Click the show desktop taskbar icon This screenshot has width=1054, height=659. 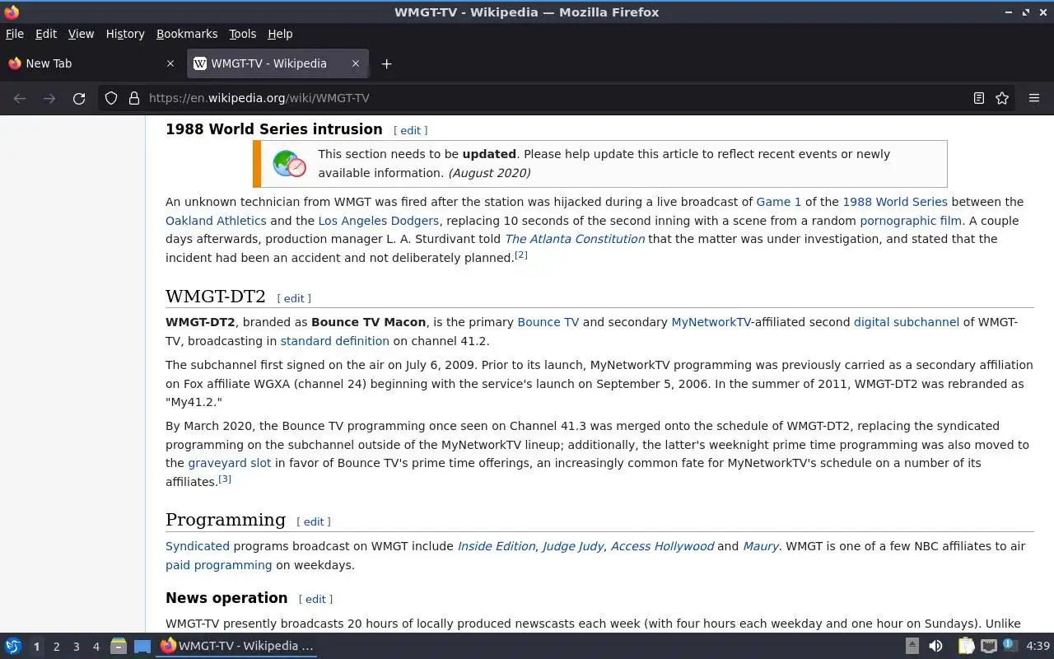pyautogui.click(x=142, y=646)
